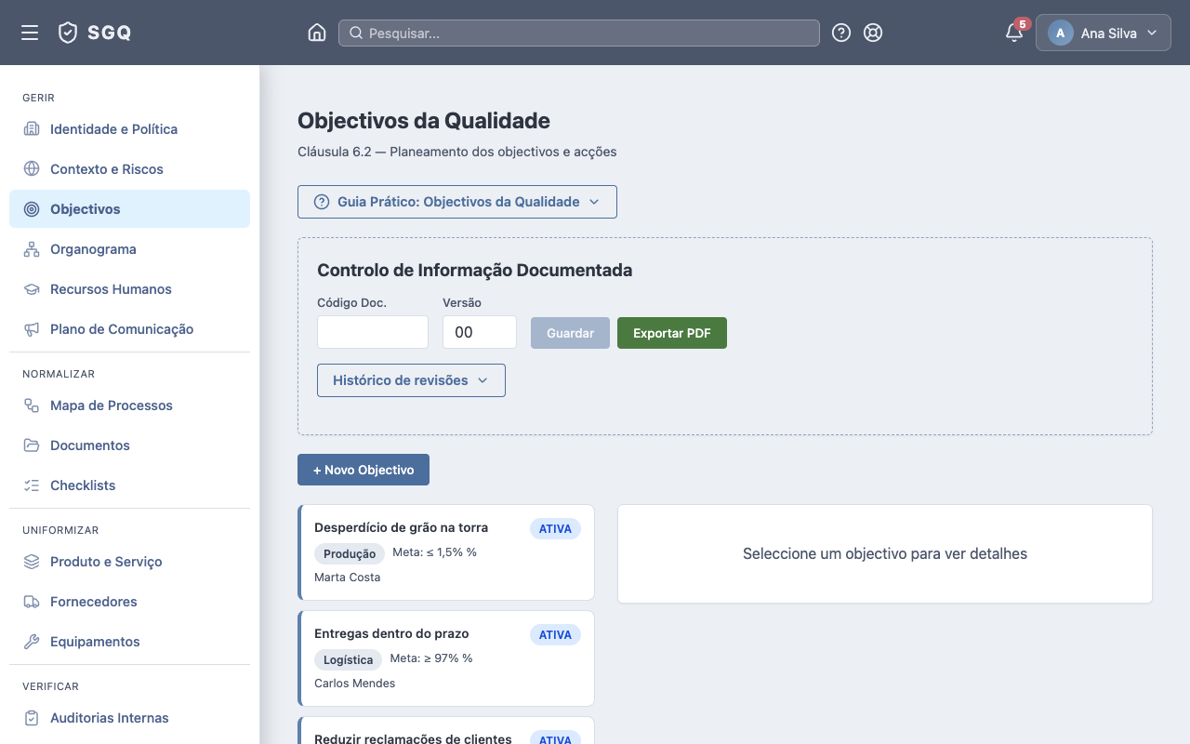The image size is (1190, 744).
Task: Click Documentos folder icon
Action: tap(32, 445)
